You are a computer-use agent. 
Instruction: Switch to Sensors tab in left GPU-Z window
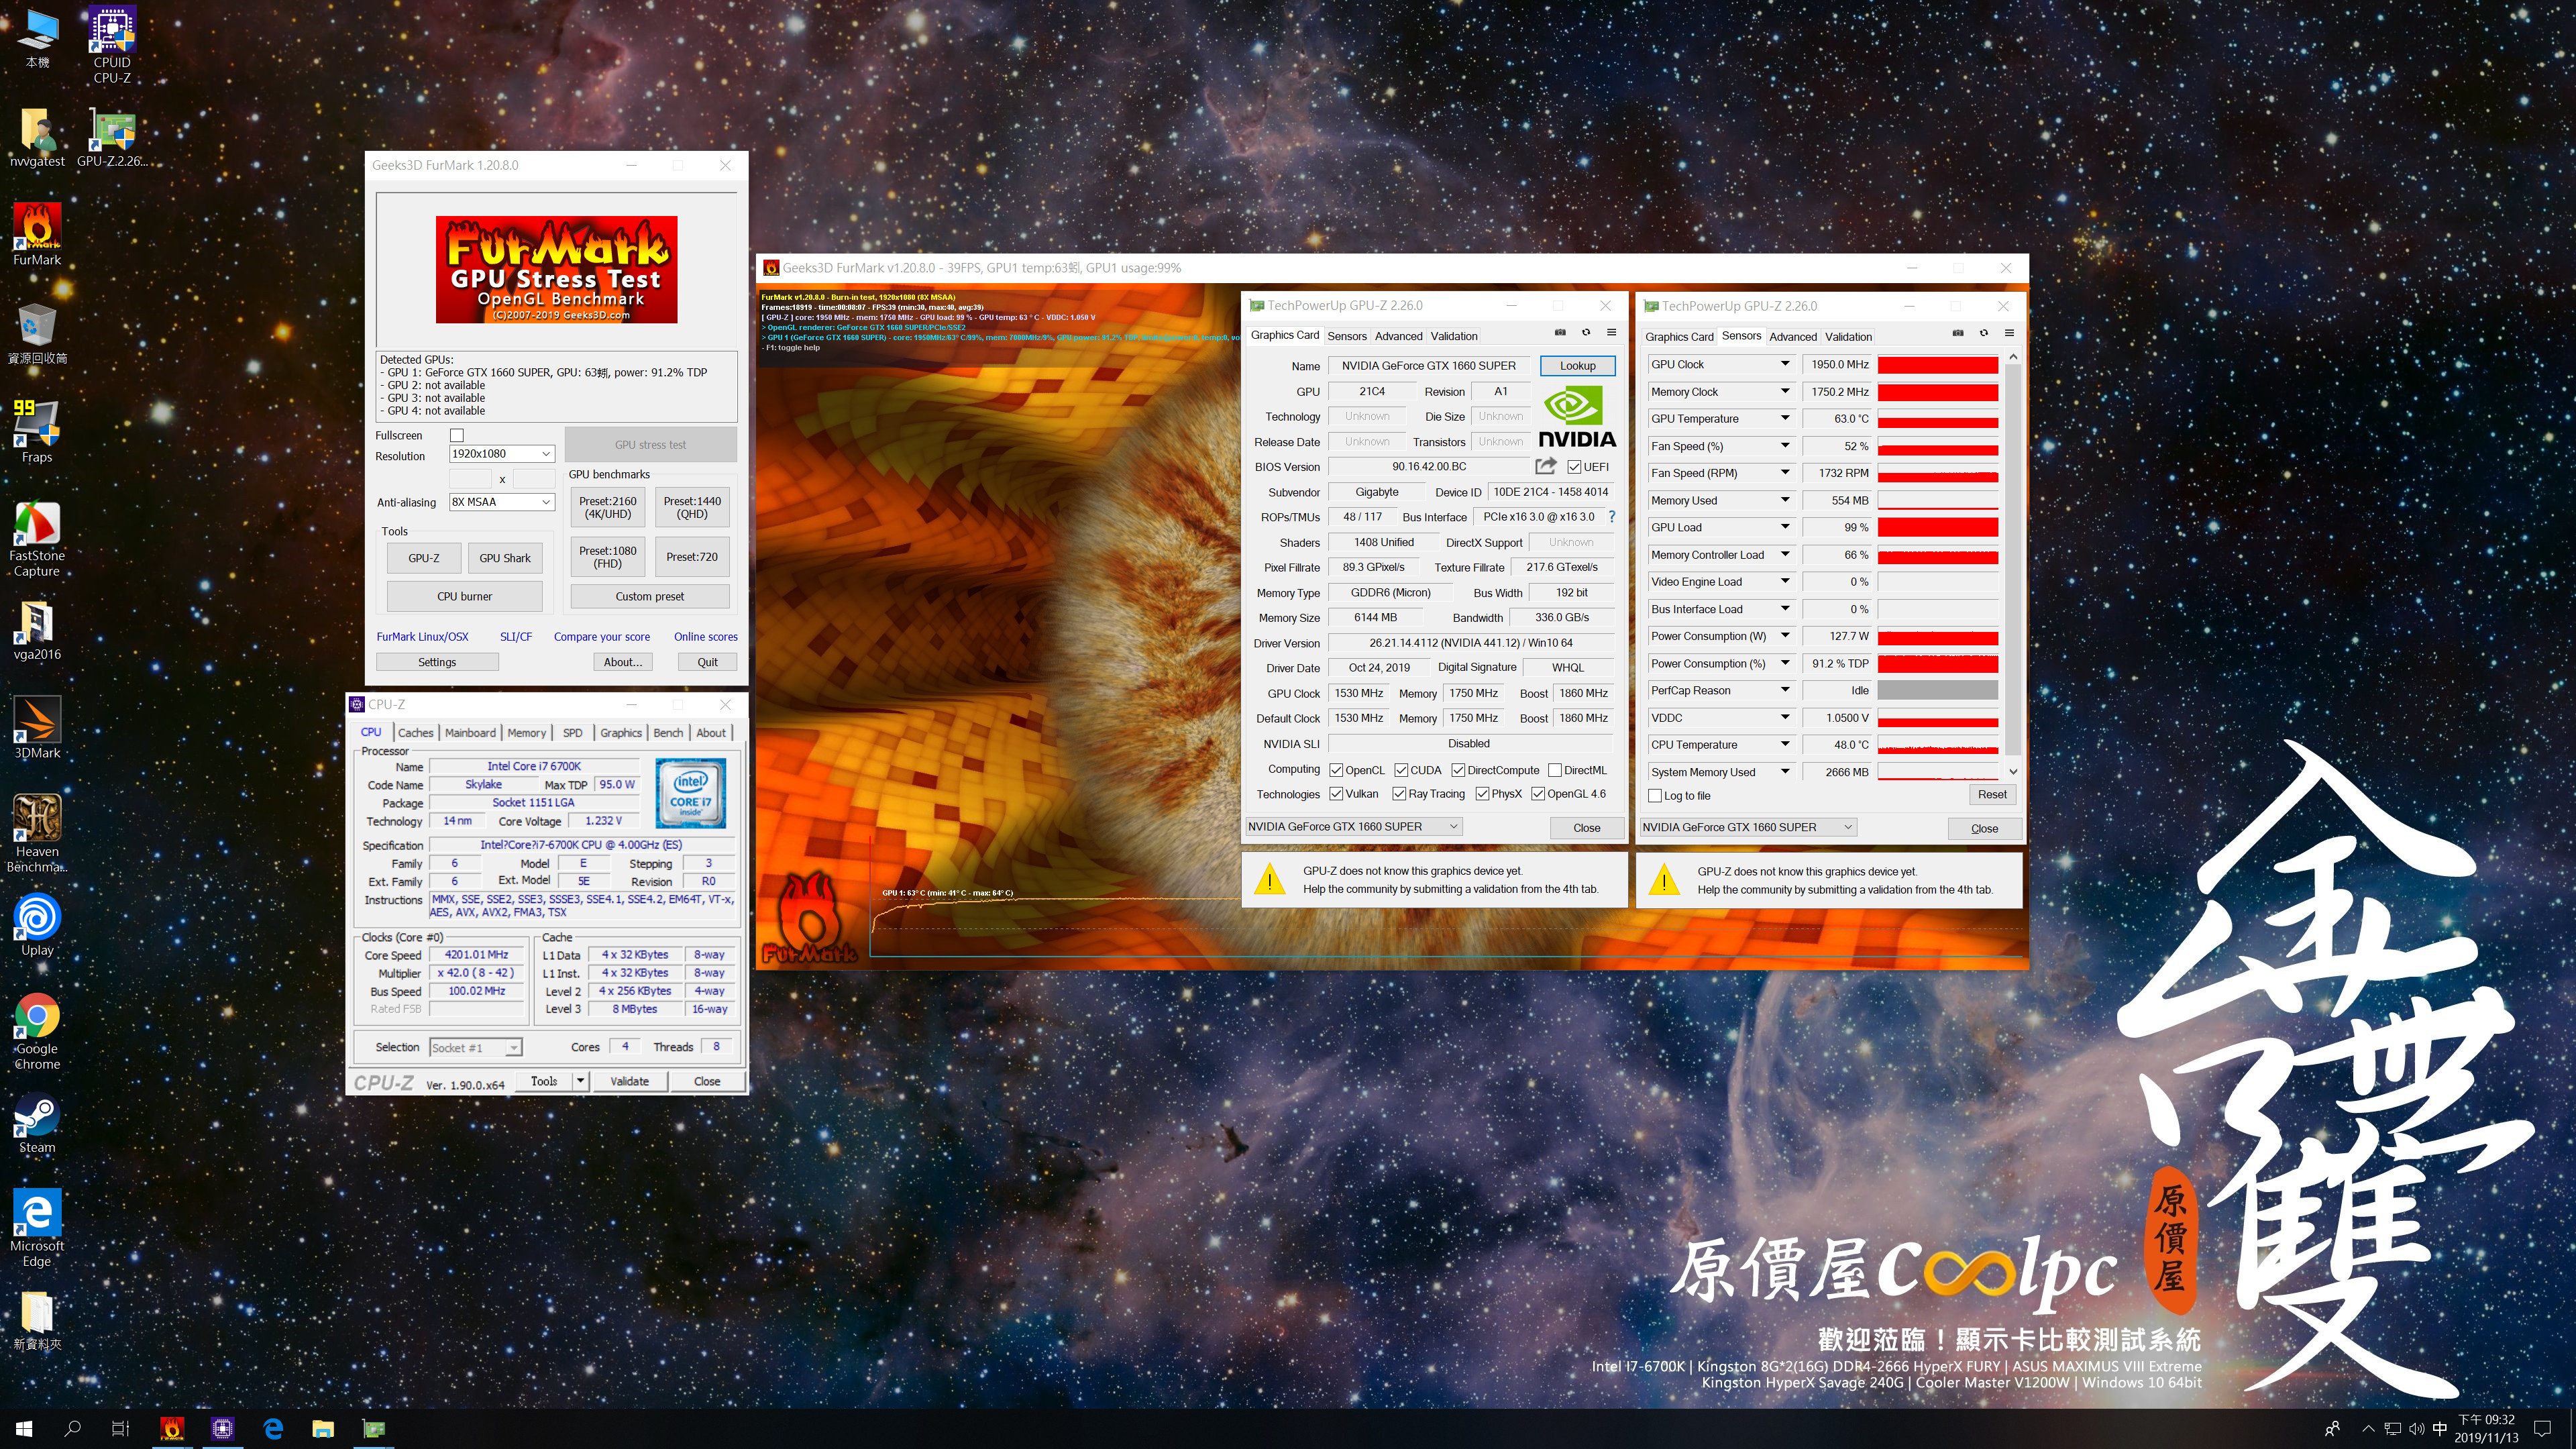(1346, 336)
